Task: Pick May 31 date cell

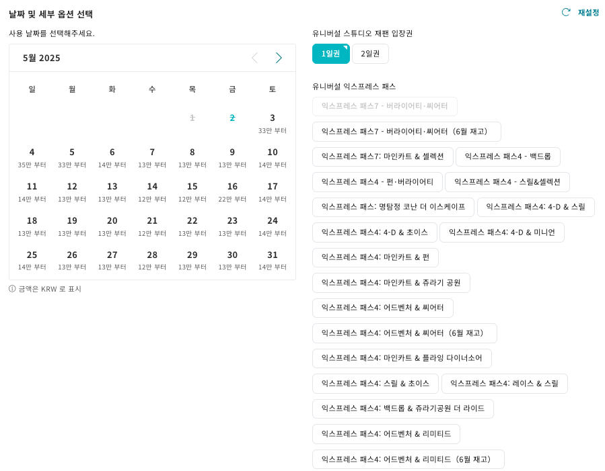Action: (x=273, y=260)
